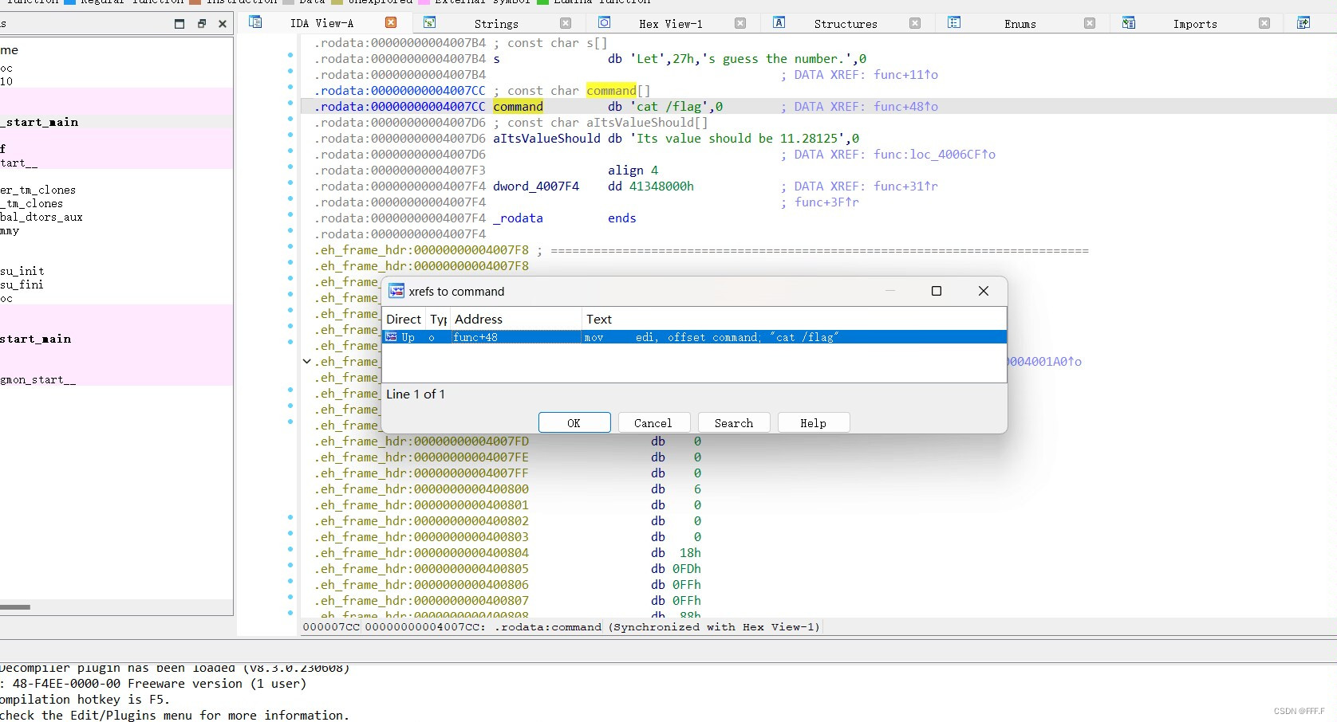Click the tab icon after Imports

(1303, 22)
